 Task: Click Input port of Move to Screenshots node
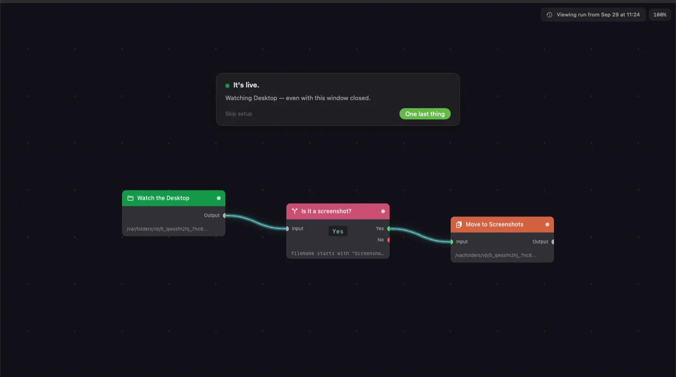tap(452, 242)
